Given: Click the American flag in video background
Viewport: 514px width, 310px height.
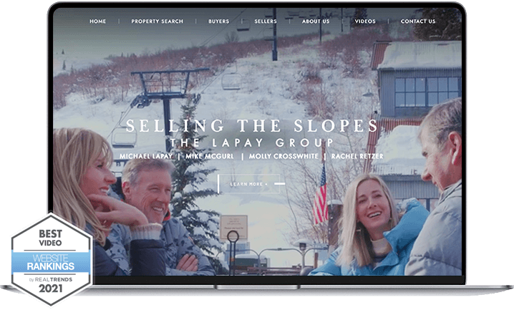Looking at the screenshot, I should pos(321,195).
